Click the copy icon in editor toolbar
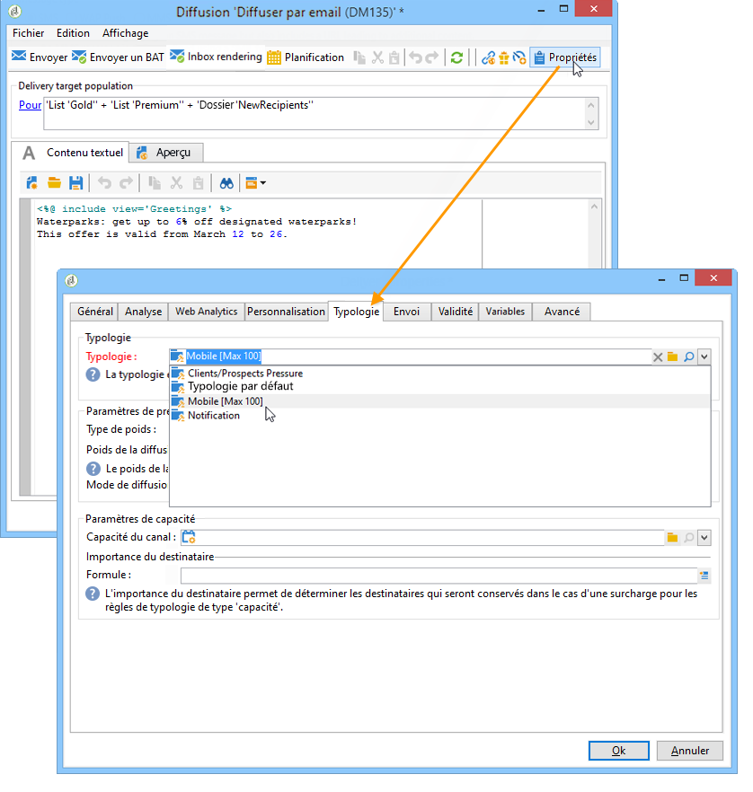The width and height of the screenshot is (753, 792). 155,183
